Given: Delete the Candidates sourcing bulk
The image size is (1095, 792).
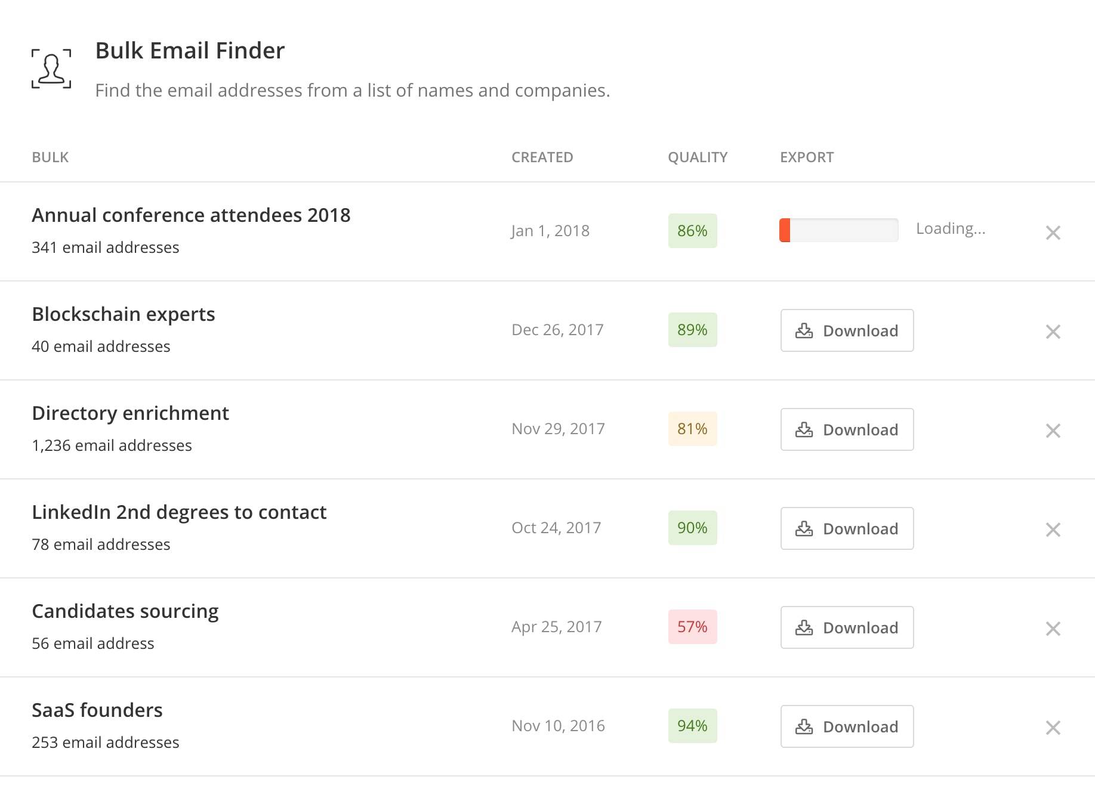Looking at the screenshot, I should (x=1053, y=628).
